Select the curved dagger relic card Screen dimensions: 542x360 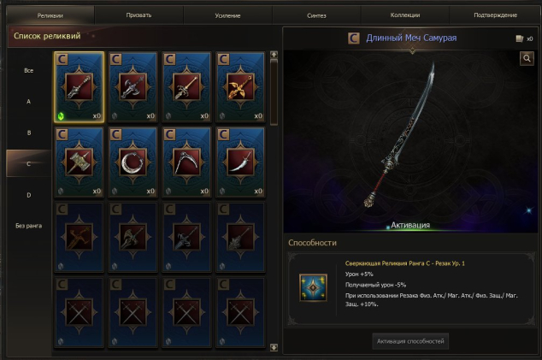pos(240,162)
